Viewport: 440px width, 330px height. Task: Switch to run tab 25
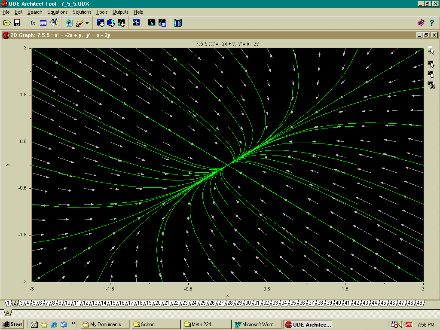tap(203, 303)
